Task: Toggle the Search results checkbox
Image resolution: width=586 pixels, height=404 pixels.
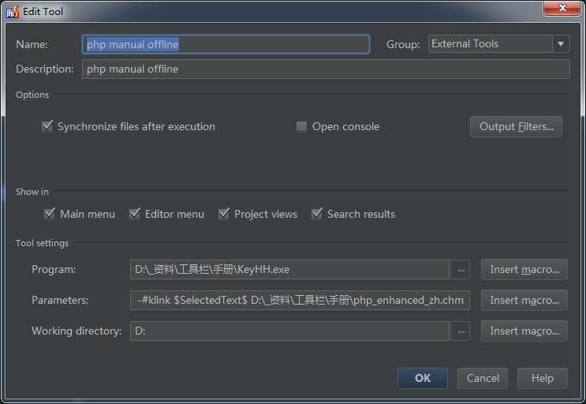Action: 317,214
